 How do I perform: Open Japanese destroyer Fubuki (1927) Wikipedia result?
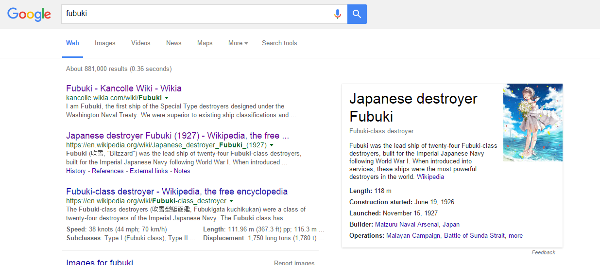tap(177, 136)
